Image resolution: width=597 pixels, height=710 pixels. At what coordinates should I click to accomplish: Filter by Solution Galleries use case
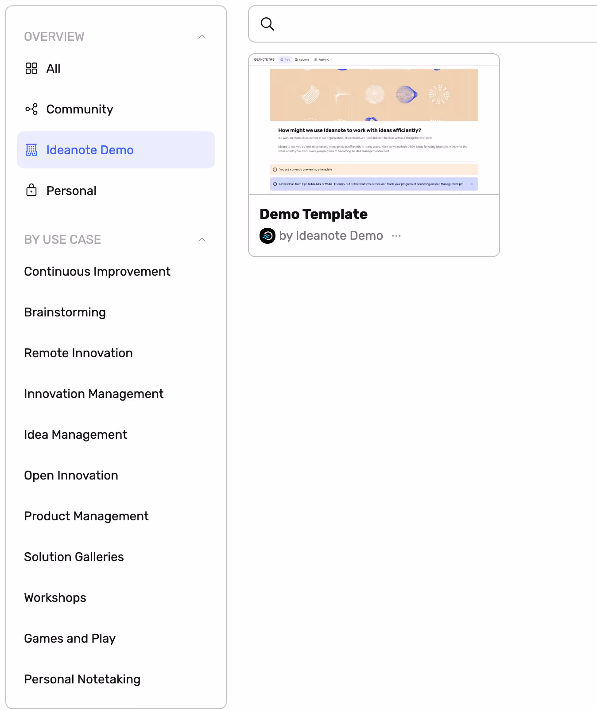tap(74, 557)
